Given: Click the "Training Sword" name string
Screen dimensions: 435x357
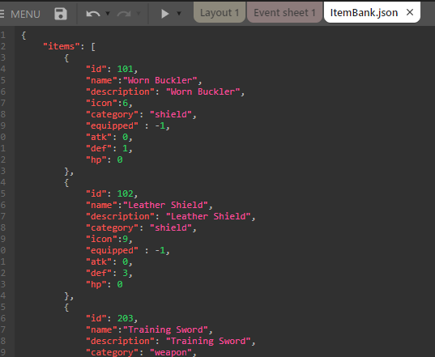Looking at the screenshot, I should [x=165, y=329].
